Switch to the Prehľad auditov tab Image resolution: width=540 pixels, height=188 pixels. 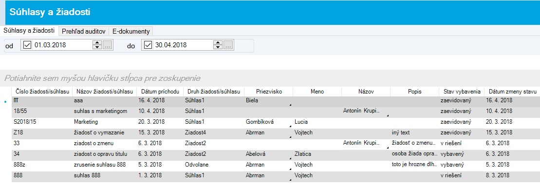[x=84, y=31]
